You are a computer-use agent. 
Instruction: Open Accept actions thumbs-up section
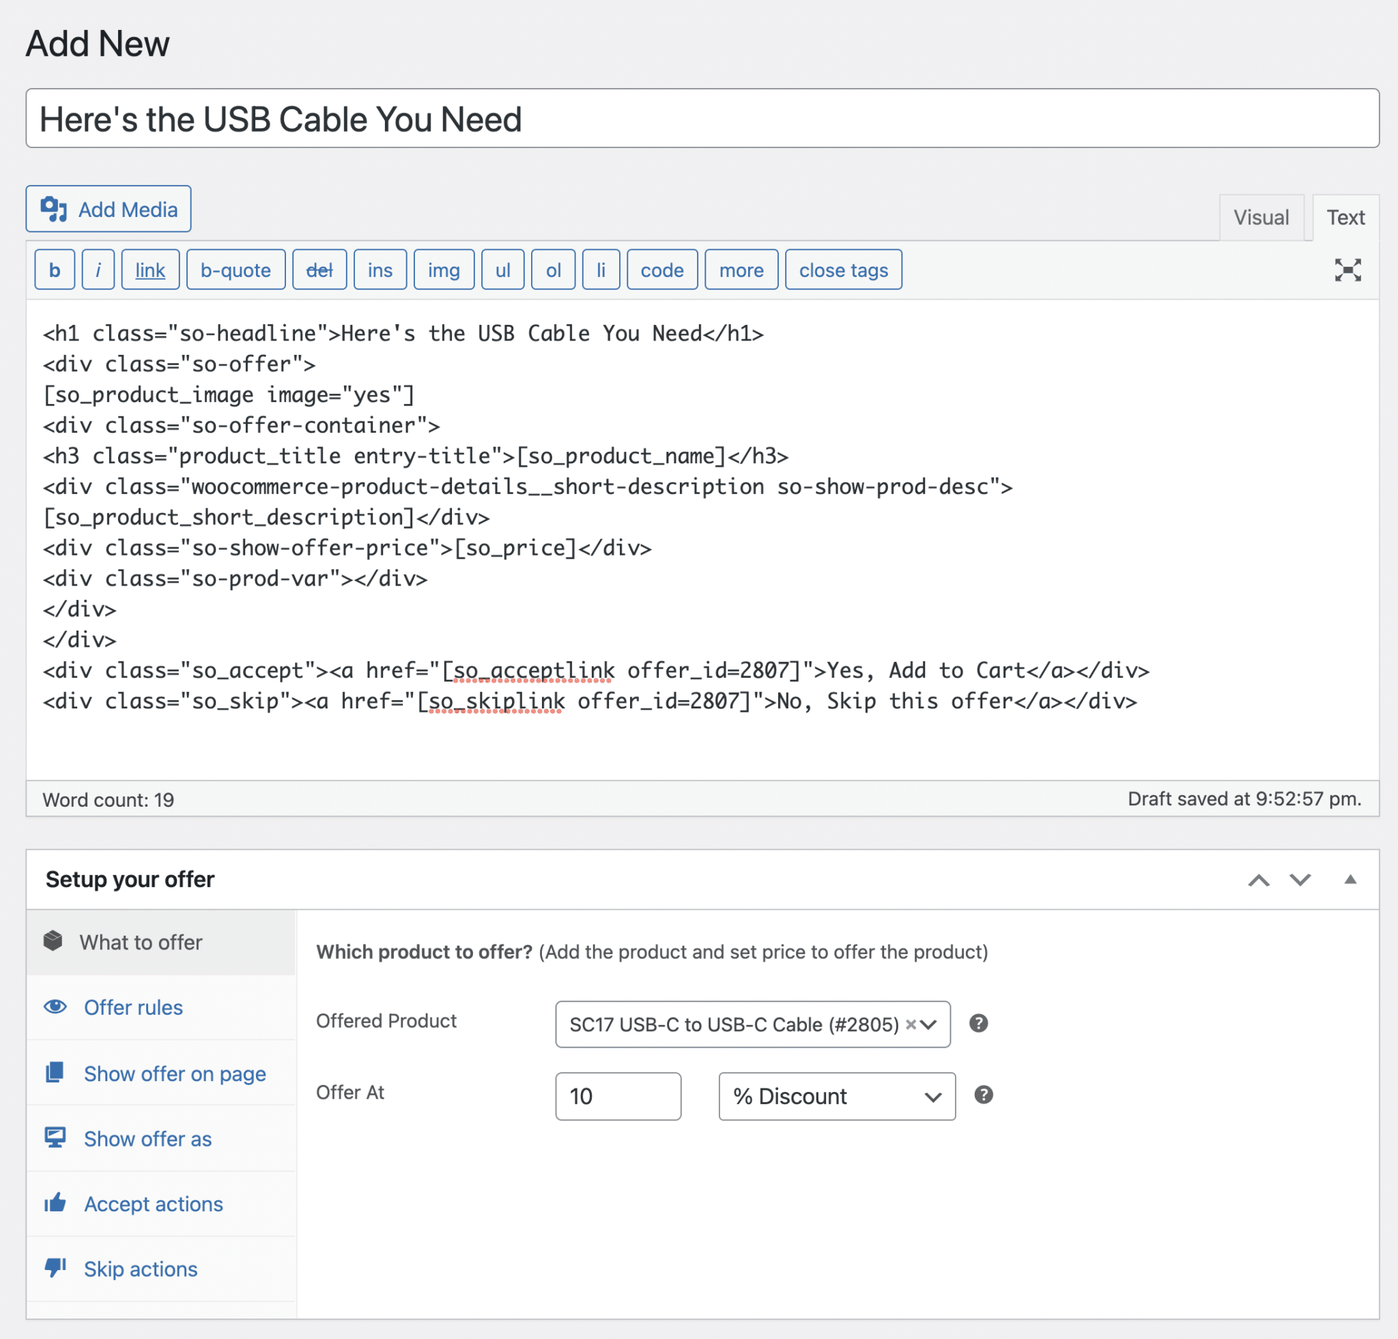(x=153, y=1204)
